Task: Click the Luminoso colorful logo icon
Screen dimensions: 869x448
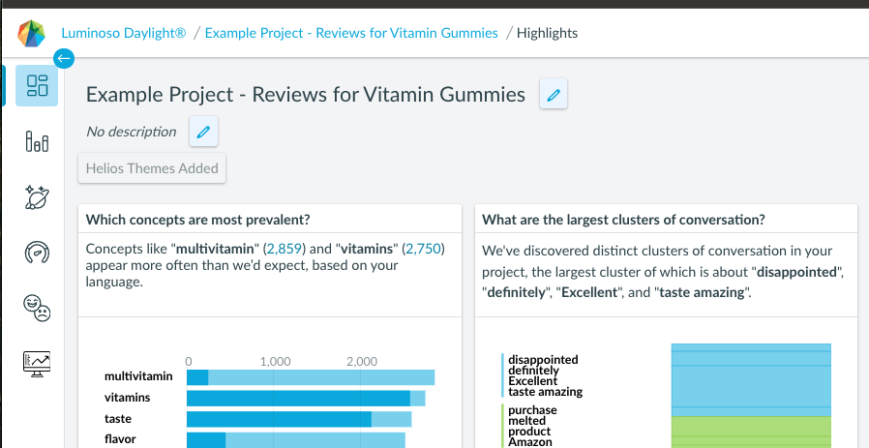Action: tap(31, 33)
